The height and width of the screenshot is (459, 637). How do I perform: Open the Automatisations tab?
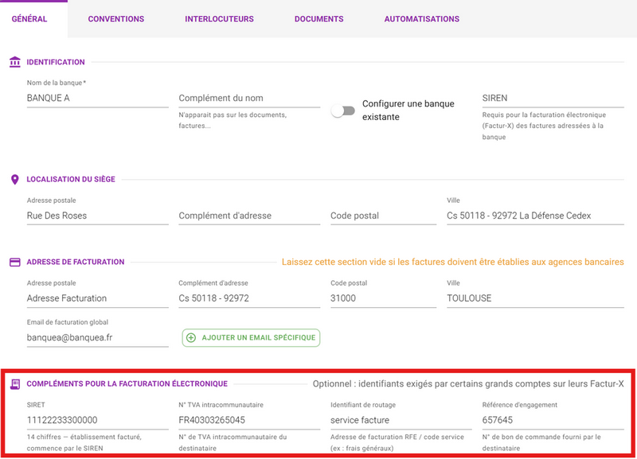(x=422, y=19)
